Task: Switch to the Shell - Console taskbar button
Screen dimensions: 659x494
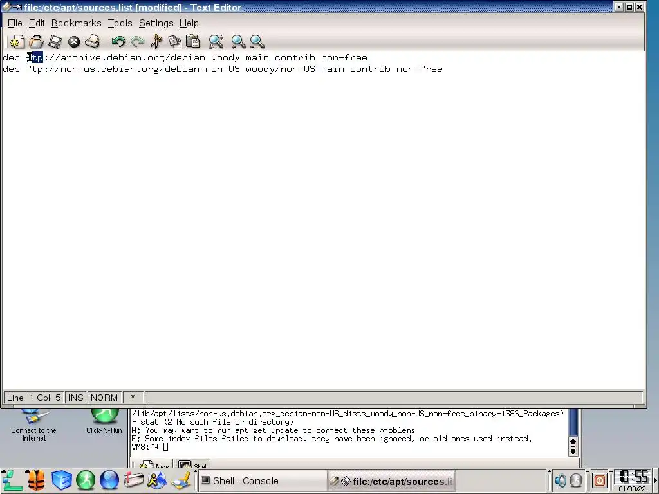Action: [261, 481]
